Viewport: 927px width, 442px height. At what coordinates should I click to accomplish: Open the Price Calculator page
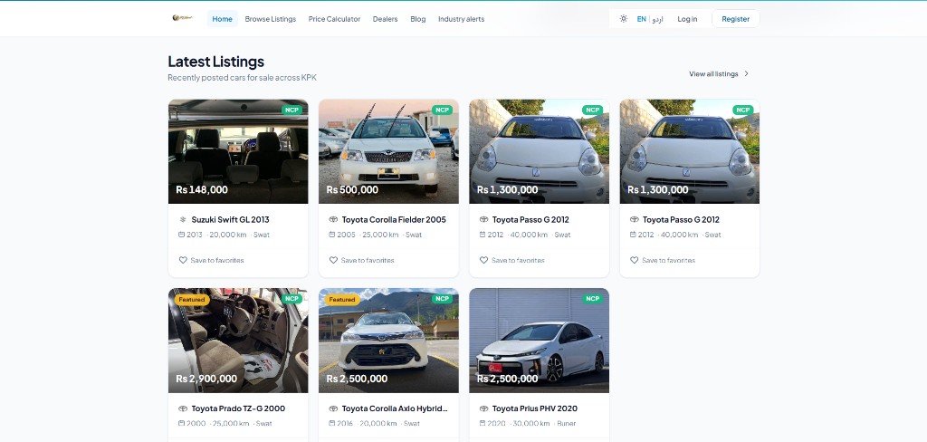tap(334, 19)
